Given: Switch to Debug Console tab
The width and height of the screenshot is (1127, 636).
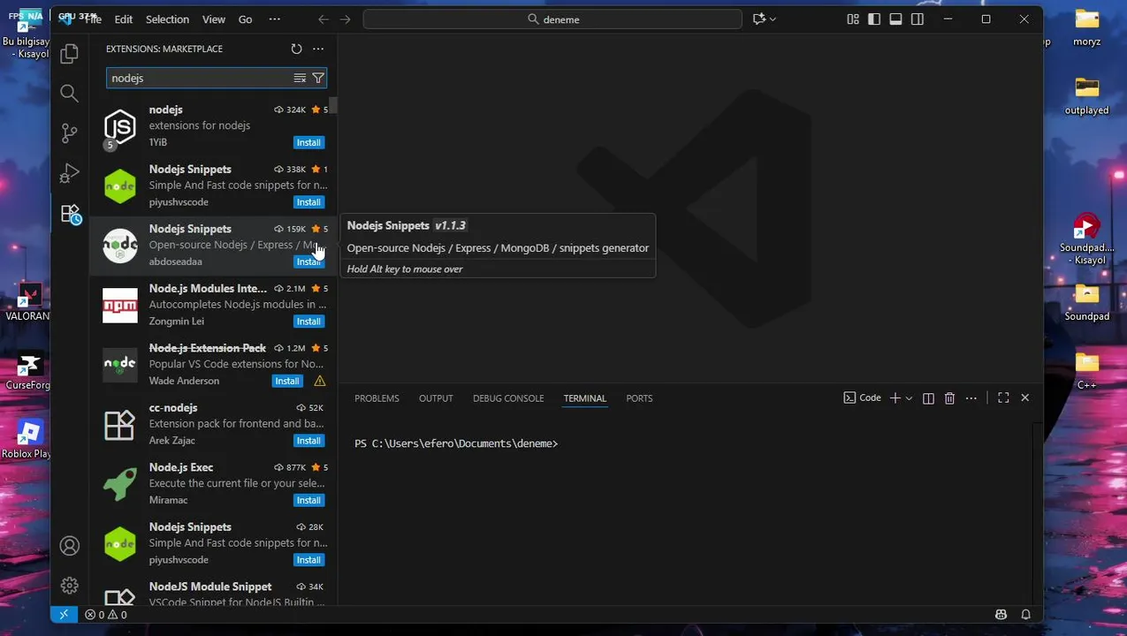Looking at the screenshot, I should 508,398.
